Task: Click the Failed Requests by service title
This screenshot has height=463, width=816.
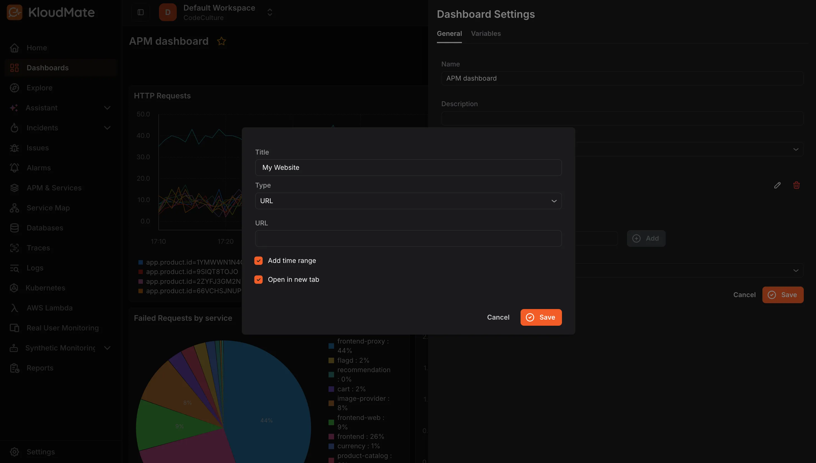Action: pyautogui.click(x=183, y=318)
